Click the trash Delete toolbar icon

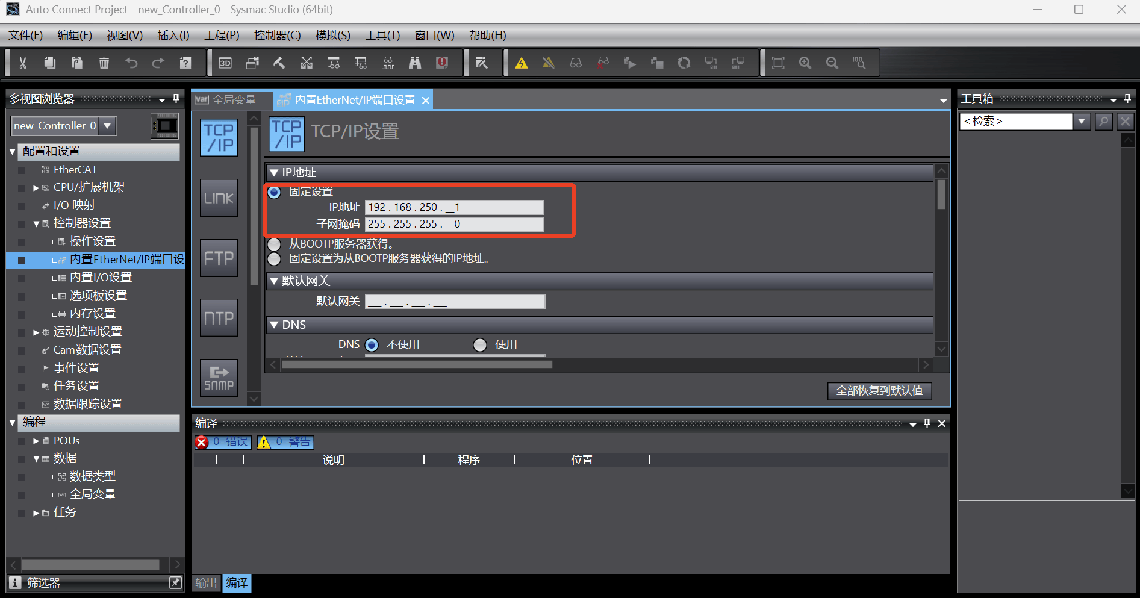[104, 63]
